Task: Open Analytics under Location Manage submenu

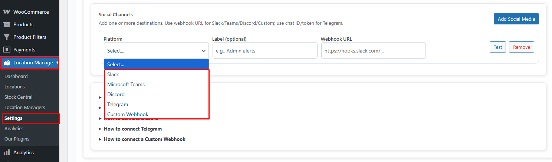Action: [14, 128]
